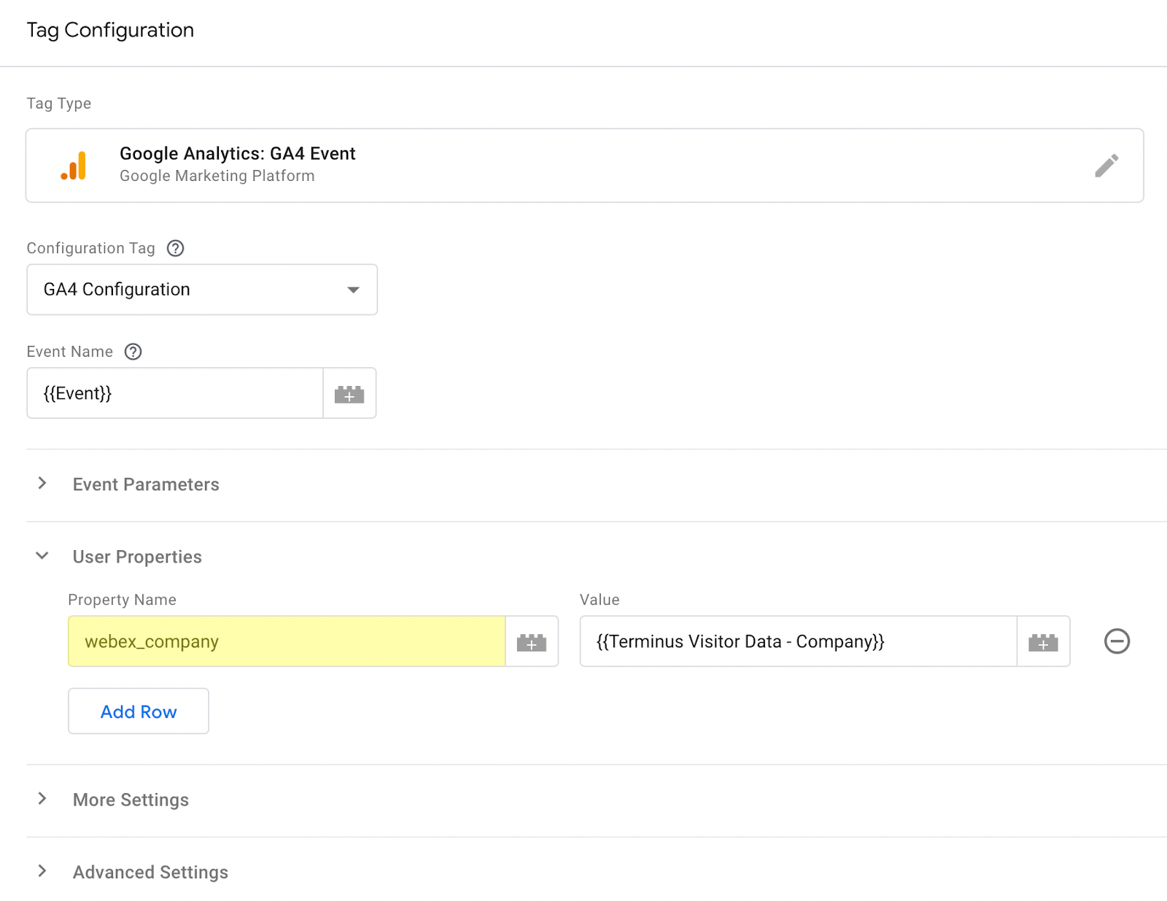Click the Google Analytics bar chart logo
Image resolution: width=1167 pixels, height=901 pixels.
[x=74, y=166]
